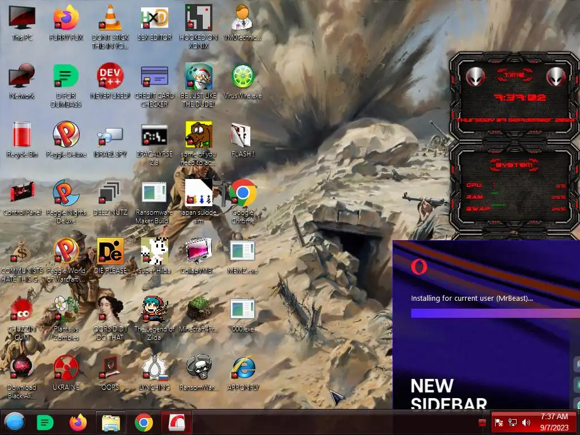Open the Network desktop icon
Screen dimensions: 580x435
(x=22, y=82)
